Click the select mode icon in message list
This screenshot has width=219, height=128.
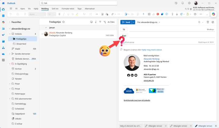click(x=91, y=22)
